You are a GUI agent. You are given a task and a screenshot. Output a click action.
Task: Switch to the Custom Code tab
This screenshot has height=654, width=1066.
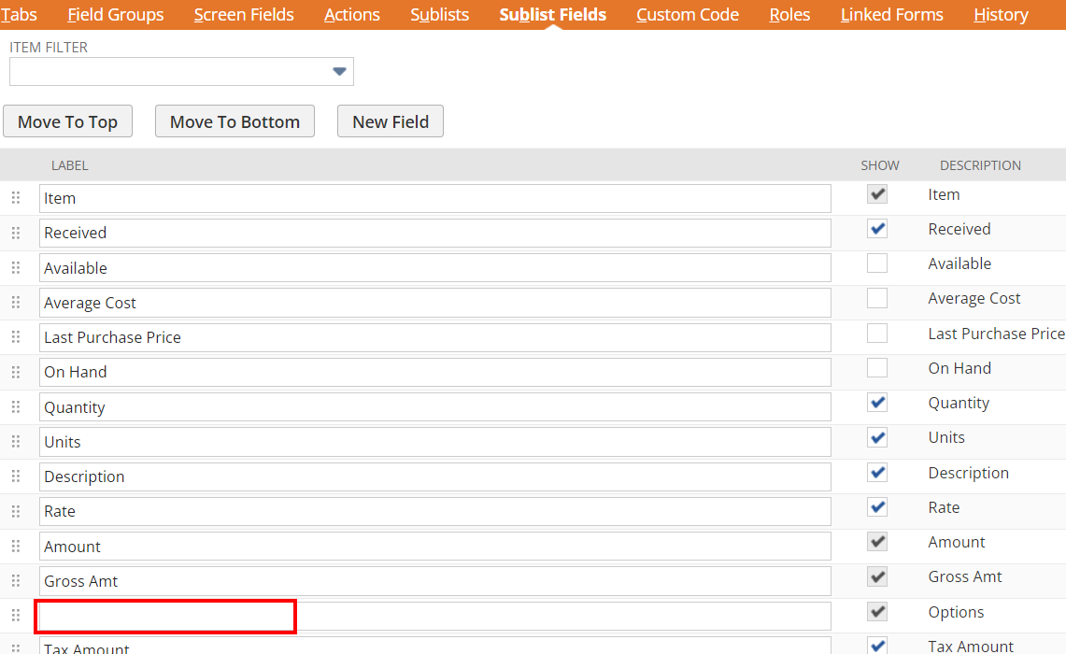[687, 15]
